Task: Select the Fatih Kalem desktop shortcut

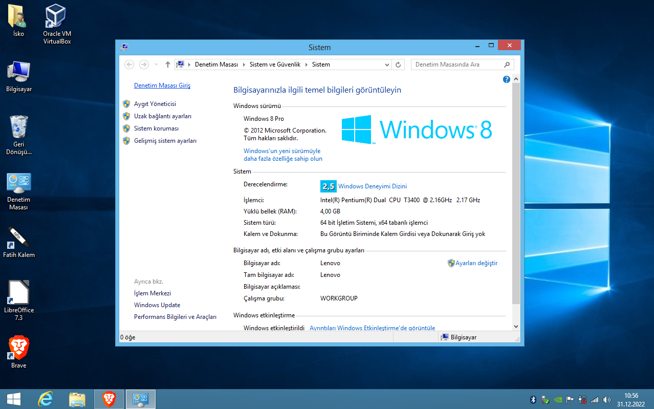Action: 19,242
